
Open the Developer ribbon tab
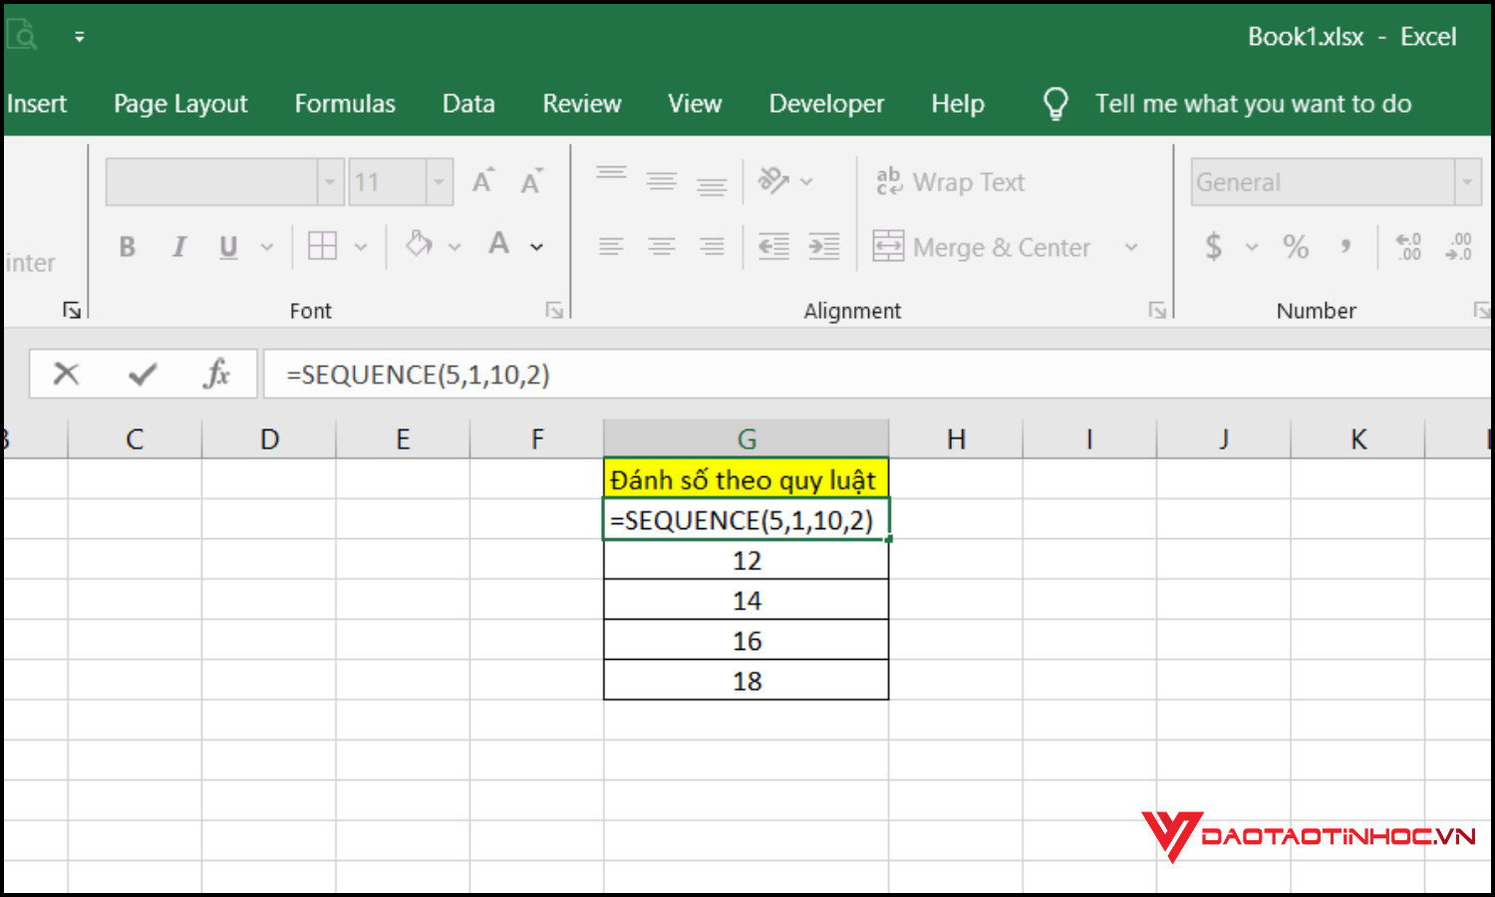pos(826,103)
